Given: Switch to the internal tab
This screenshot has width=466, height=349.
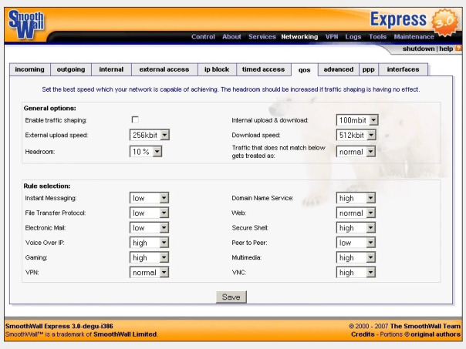Looking at the screenshot, I should tap(111, 69).
